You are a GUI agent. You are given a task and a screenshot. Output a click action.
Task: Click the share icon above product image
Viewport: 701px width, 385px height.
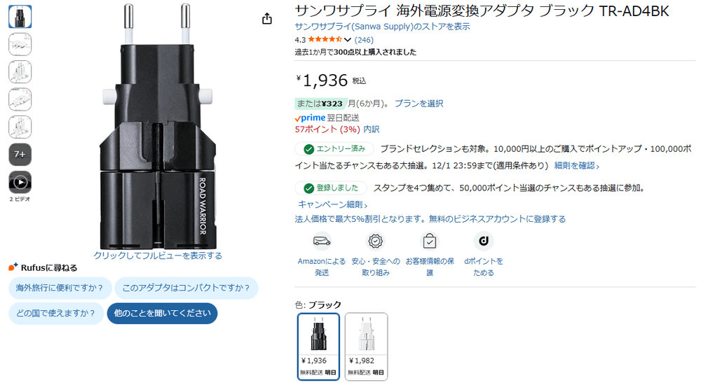tap(267, 18)
